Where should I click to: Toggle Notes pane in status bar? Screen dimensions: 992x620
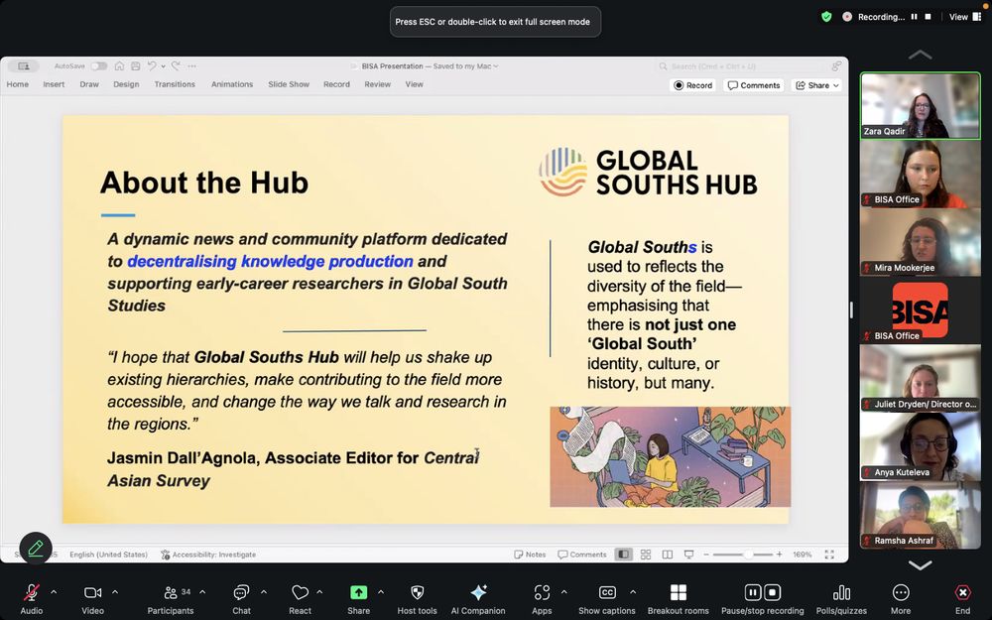click(530, 555)
